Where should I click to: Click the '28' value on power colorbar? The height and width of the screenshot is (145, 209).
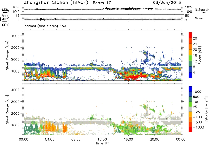pos(195,38)
